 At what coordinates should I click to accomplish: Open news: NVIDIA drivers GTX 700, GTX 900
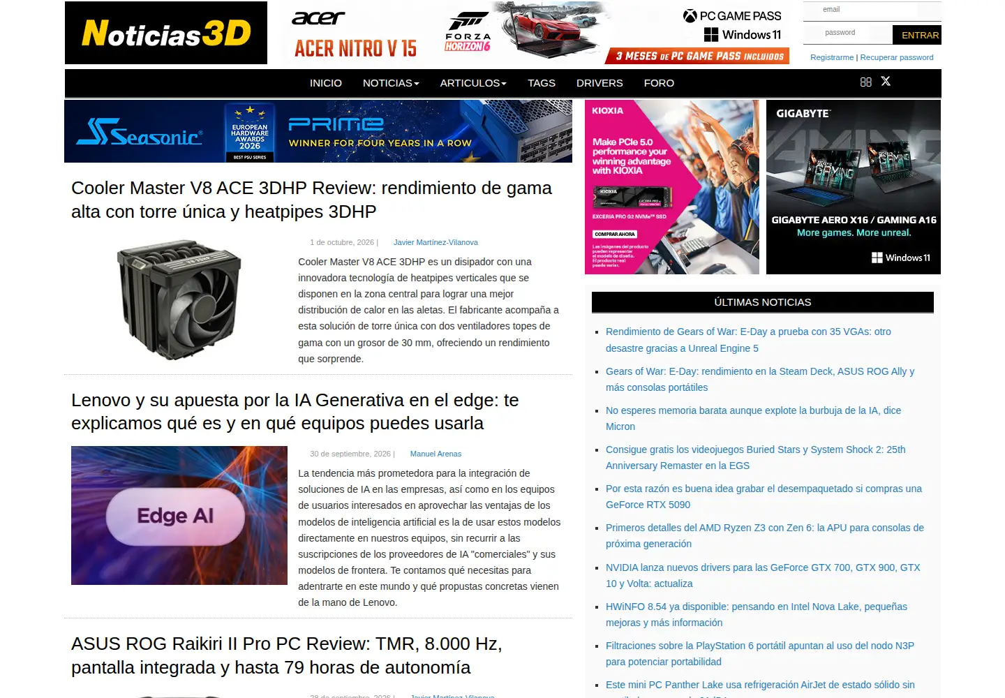click(x=763, y=575)
